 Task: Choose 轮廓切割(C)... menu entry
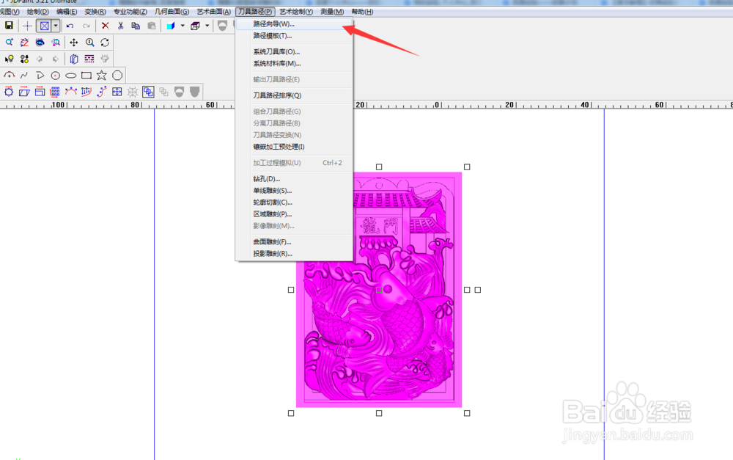[294, 202]
